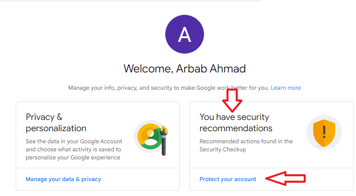356x196 pixels.
Task: Select the "You have security recommendations" heading
Action: click(x=236, y=123)
